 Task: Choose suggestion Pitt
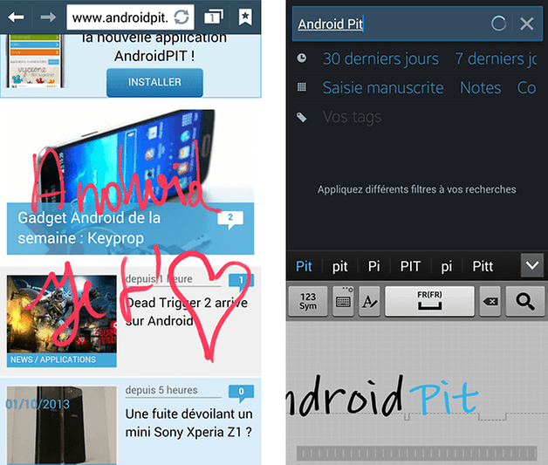[x=483, y=267]
